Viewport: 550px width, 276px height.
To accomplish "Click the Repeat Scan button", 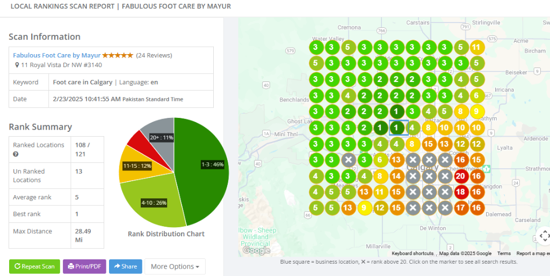I will [34, 266].
